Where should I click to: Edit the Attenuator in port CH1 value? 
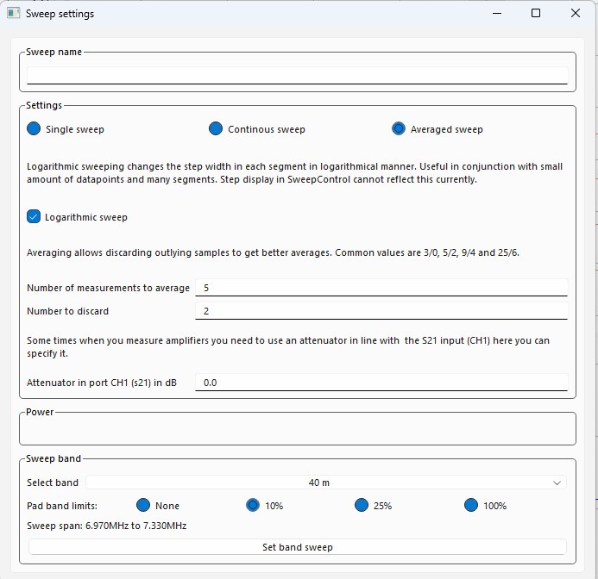pos(381,383)
